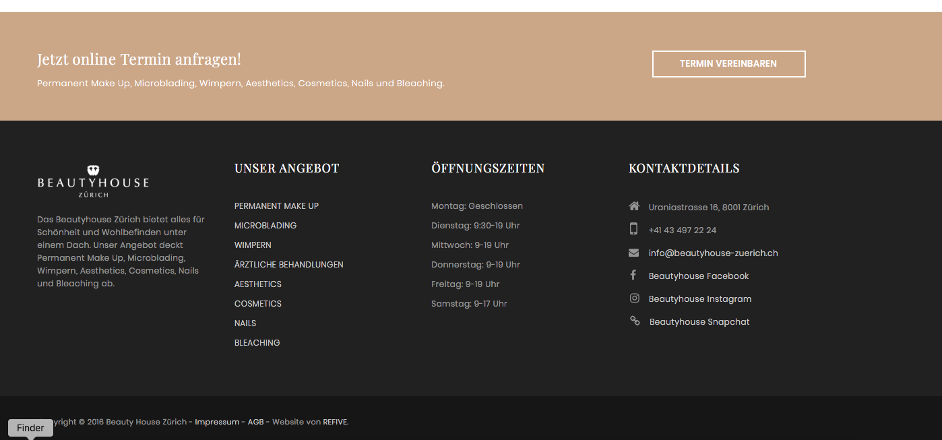Visit the REFIVE website credit link
Viewport: 942px width, 440px height.
coord(335,422)
